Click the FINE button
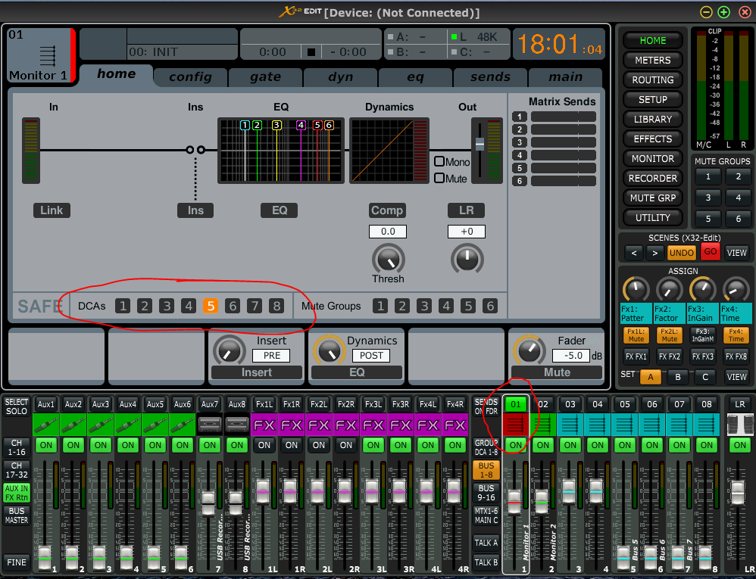Screen dimensions: 756x579 tap(17, 562)
